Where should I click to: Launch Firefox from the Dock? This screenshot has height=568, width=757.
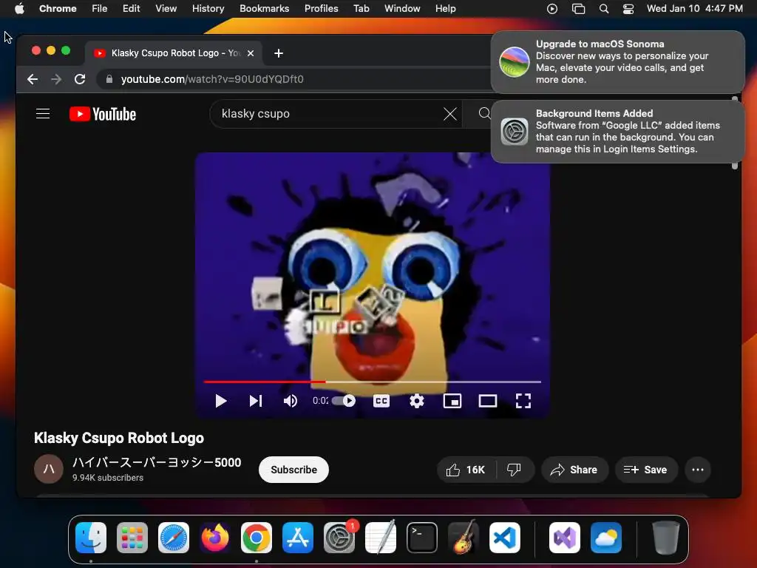point(215,538)
